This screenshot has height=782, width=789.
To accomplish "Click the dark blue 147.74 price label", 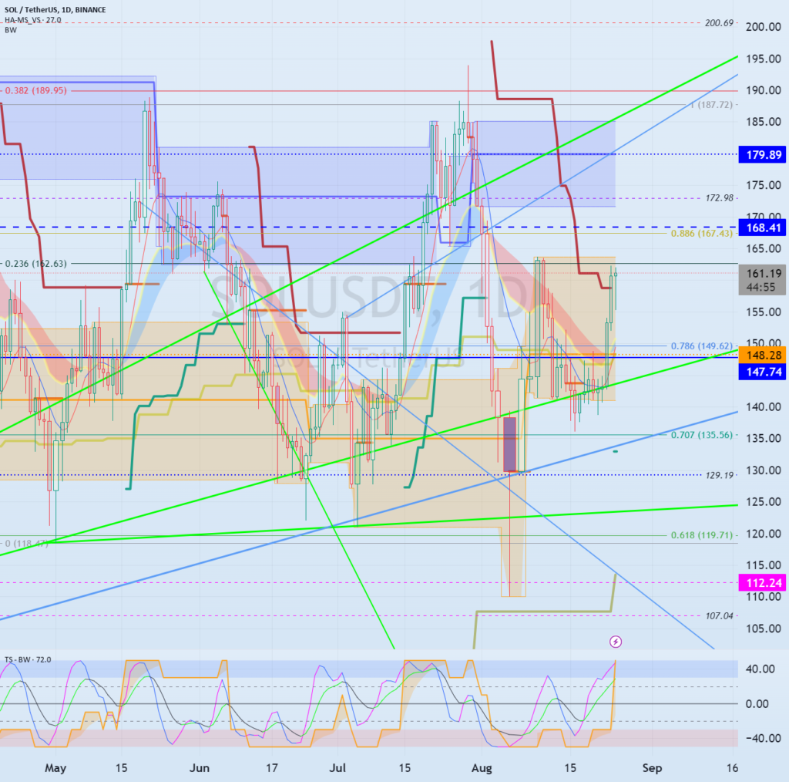I will tap(760, 372).
